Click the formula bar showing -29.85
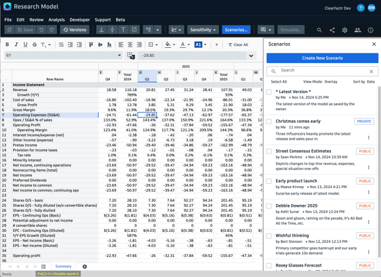This screenshot has width=381, height=277. (192, 56)
